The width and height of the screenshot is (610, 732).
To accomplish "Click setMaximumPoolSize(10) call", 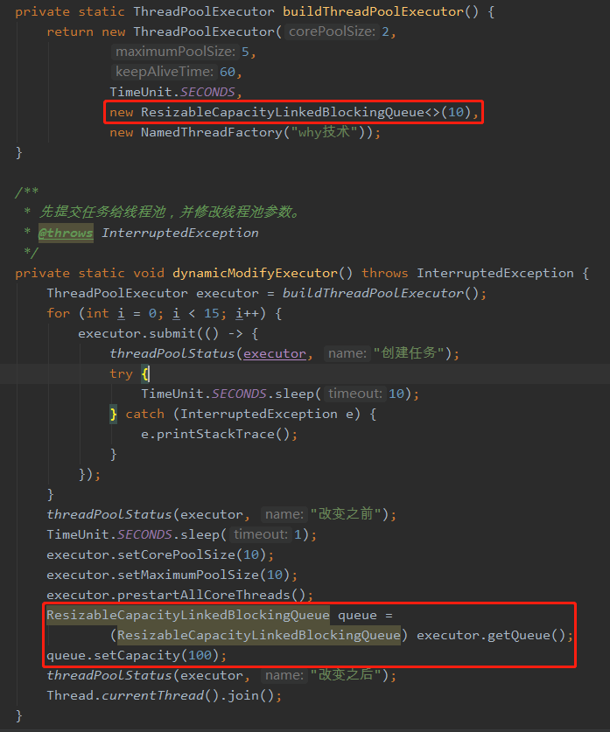I will point(204,575).
